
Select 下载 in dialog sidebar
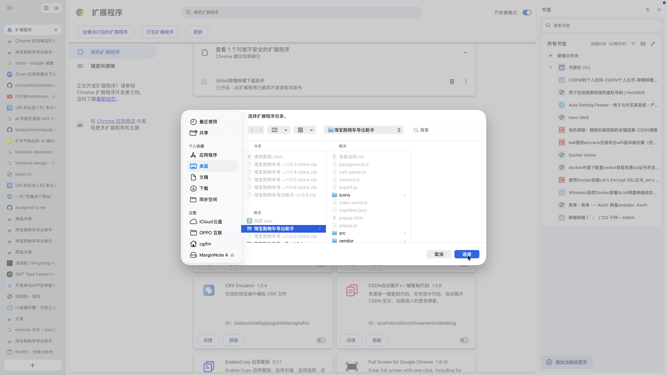click(x=212, y=188)
